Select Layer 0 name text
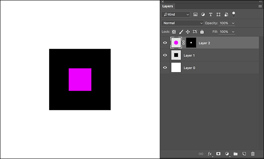The height and width of the screenshot is (159, 264). 189,68
